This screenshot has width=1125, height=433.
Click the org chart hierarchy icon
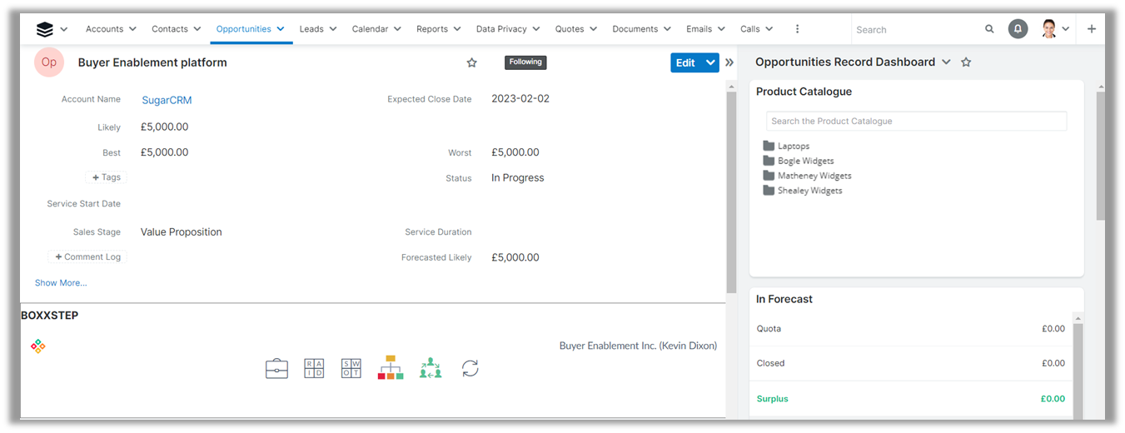(x=391, y=368)
